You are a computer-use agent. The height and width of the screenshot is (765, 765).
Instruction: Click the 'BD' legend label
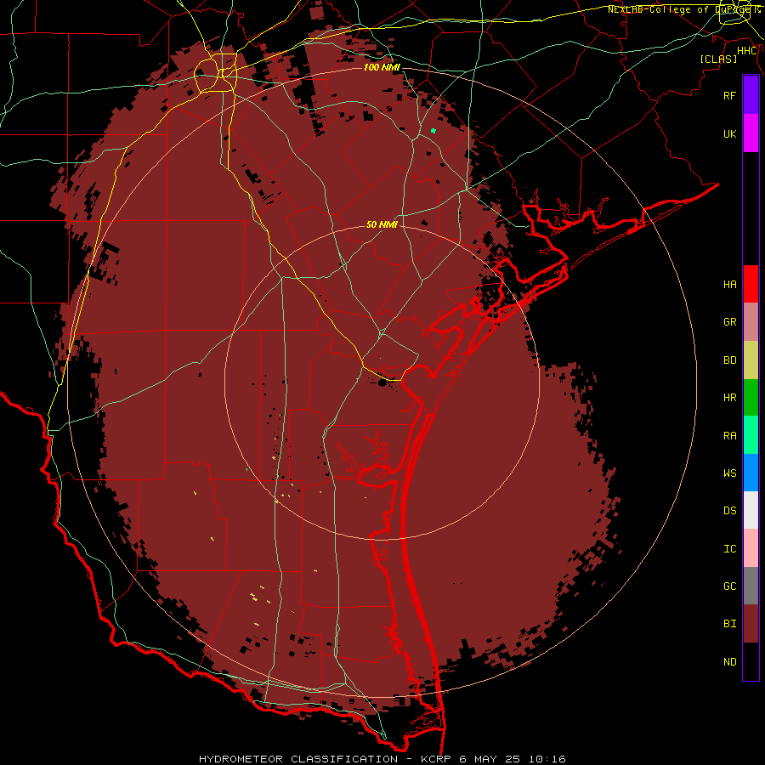729,360
